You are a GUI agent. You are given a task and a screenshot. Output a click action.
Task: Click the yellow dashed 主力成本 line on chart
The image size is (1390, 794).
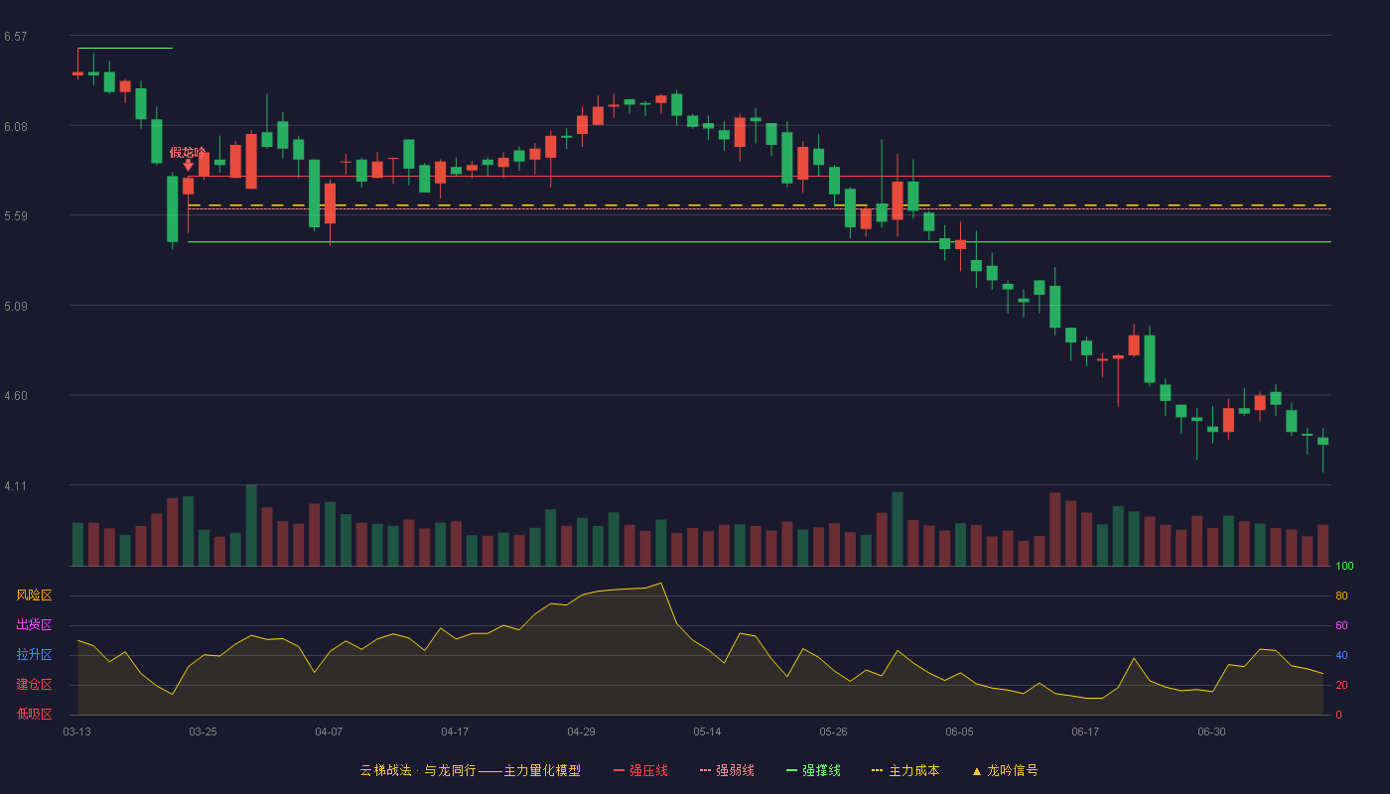pos(759,205)
